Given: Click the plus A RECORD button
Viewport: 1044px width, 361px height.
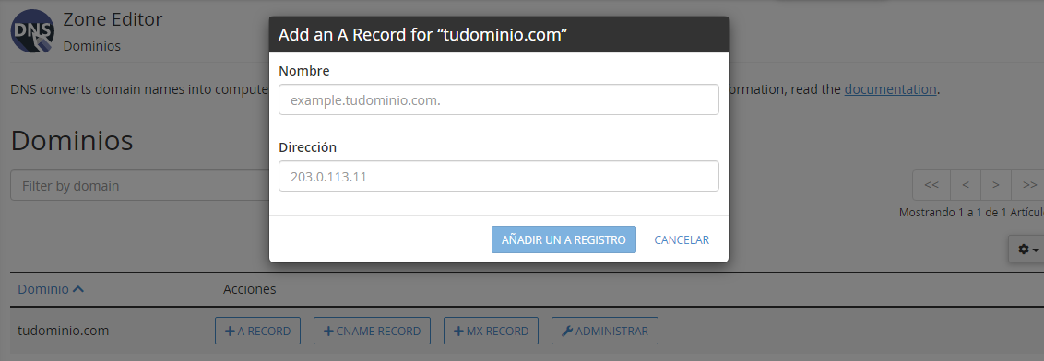Looking at the screenshot, I should [x=257, y=331].
